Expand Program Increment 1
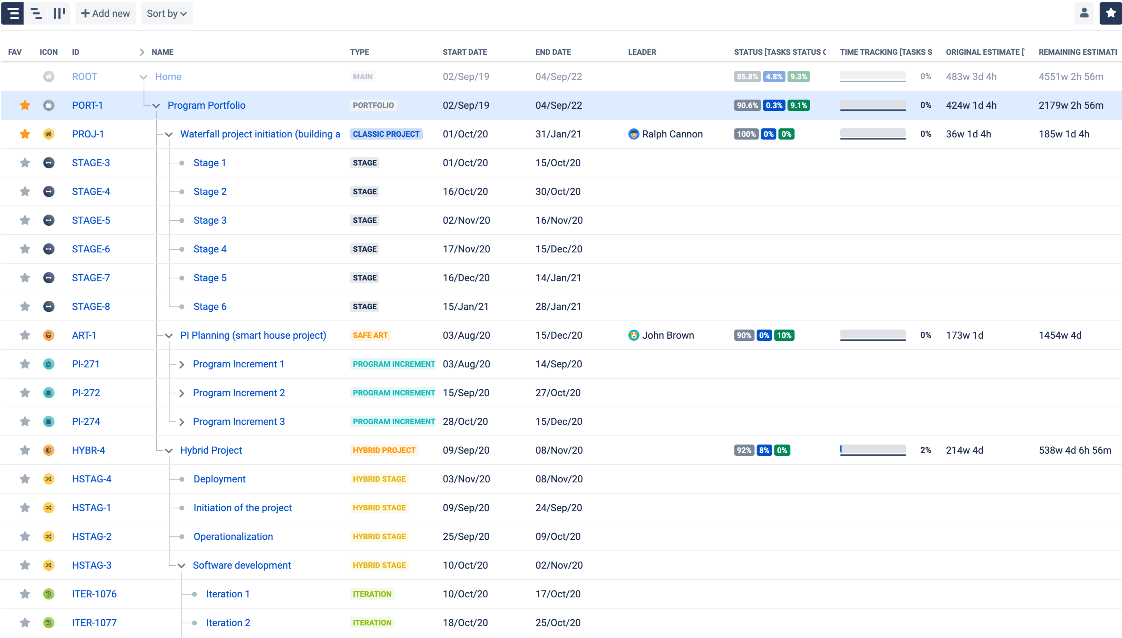 tap(181, 365)
